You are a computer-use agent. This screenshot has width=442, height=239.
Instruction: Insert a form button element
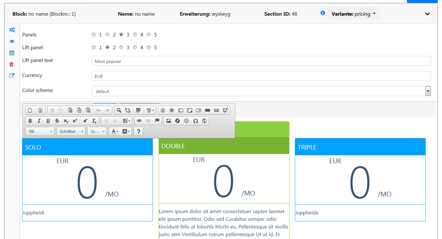click(208, 110)
